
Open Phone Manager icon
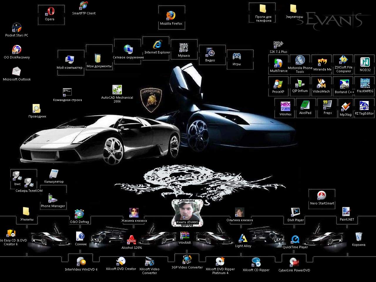coord(53,198)
